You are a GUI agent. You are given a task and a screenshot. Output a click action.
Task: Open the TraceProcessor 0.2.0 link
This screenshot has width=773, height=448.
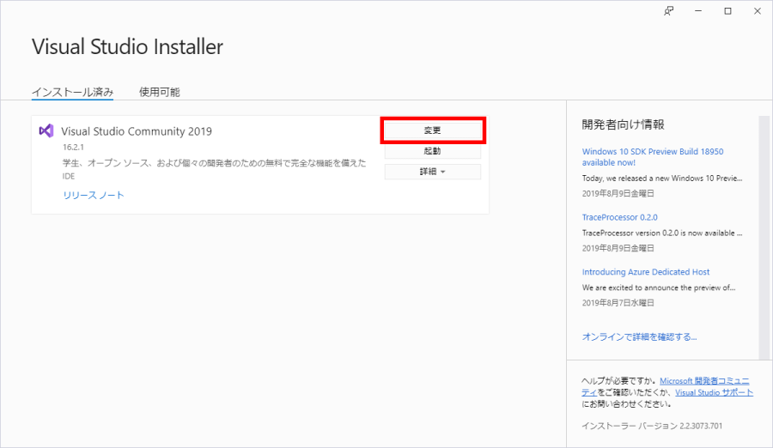pyautogui.click(x=619, y=217)
